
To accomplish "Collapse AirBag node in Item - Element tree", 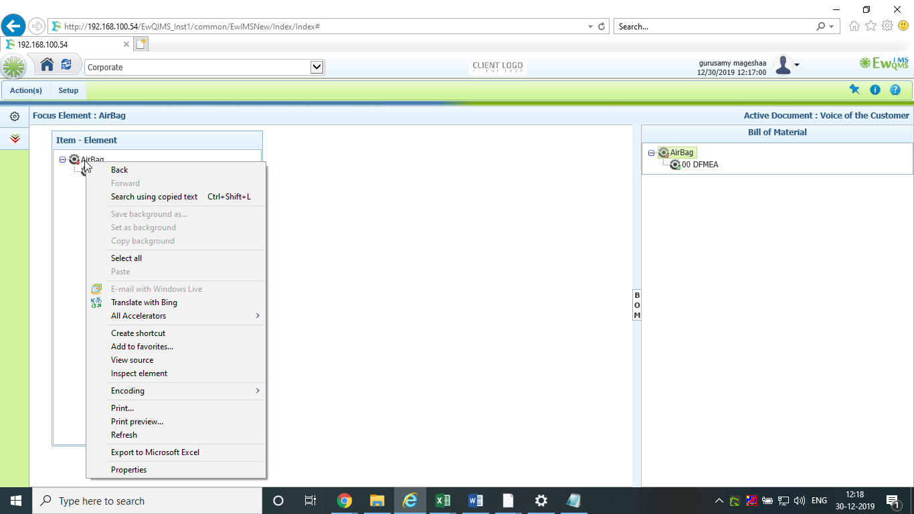I will click(x=62, y=160).
